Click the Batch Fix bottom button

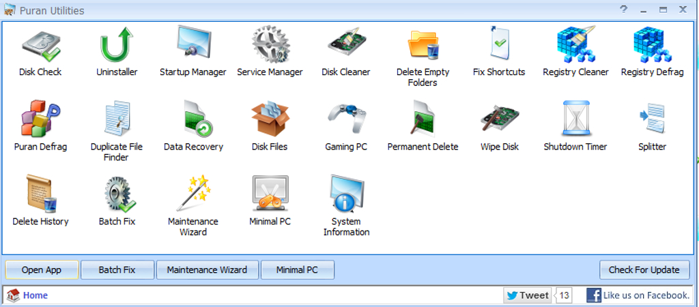click(117, 269)
